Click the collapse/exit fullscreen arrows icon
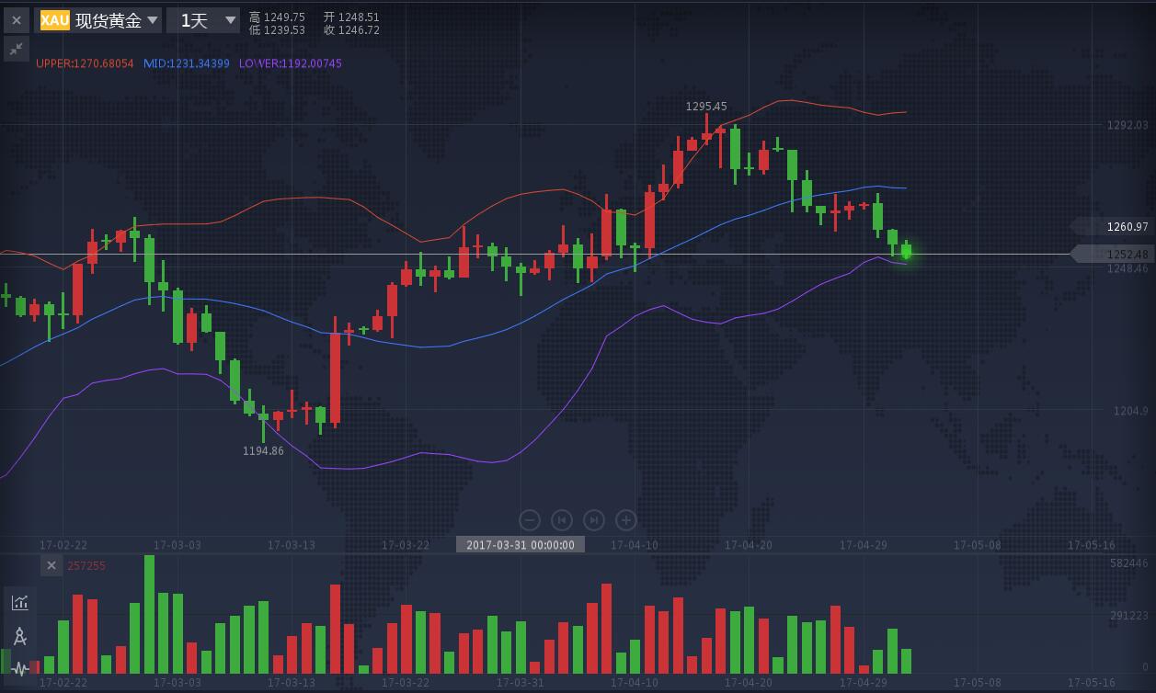The width and height of the screenshot is (1156, 693). tap(17, 50)
